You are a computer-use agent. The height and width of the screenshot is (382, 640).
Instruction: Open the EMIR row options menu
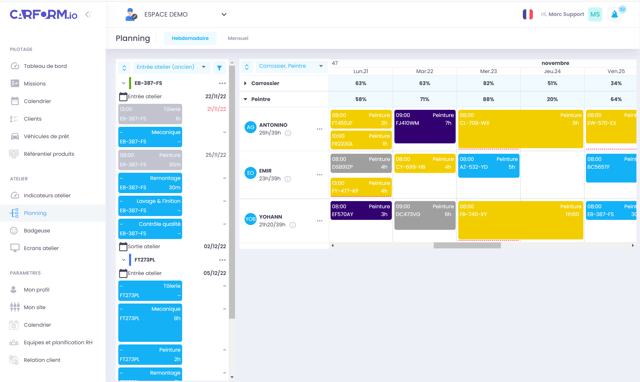tap(319, 175)
